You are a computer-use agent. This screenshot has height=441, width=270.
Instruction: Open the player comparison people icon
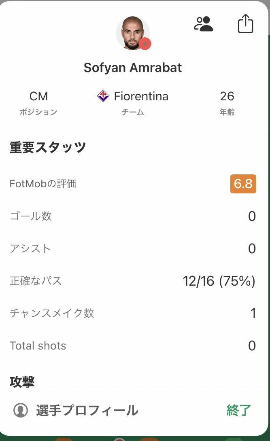click(x=204, y=24)
